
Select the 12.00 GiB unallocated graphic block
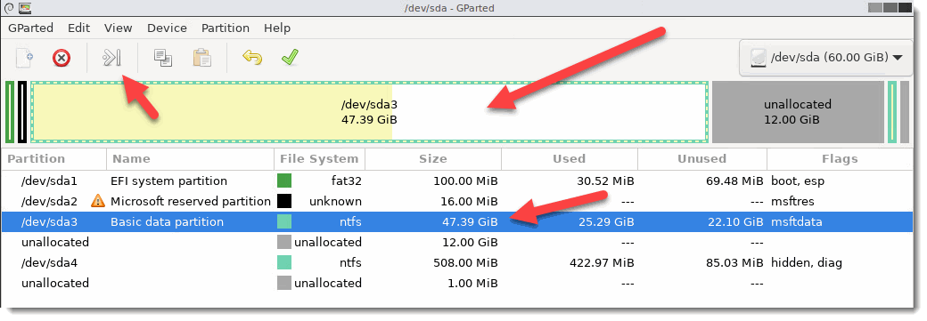tap(798, 112)
